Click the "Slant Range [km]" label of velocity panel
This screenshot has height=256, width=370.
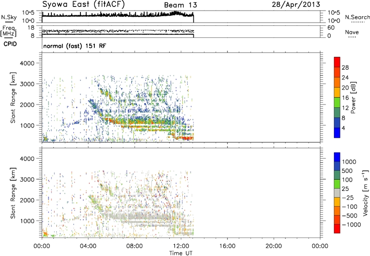pos(13,193)
